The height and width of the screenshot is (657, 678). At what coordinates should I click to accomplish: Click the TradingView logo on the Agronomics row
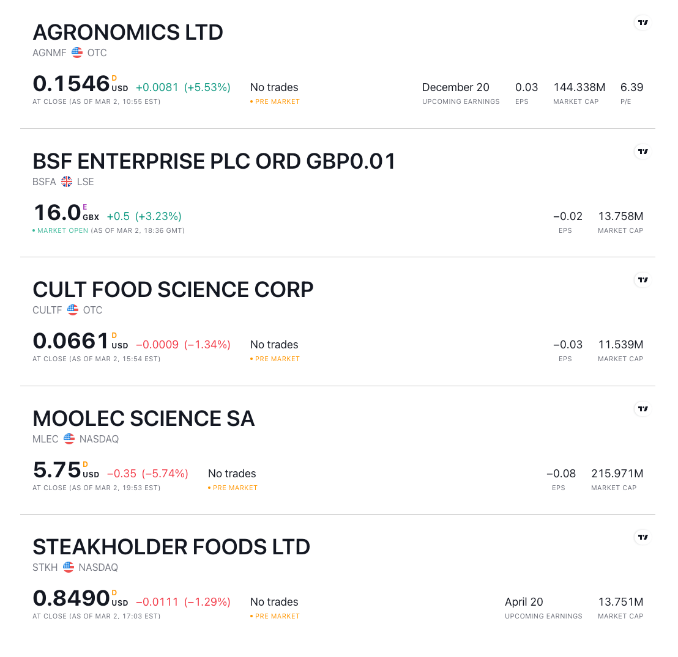point(643,22)
